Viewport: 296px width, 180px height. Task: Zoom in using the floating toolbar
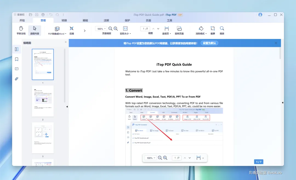[165, 158]
